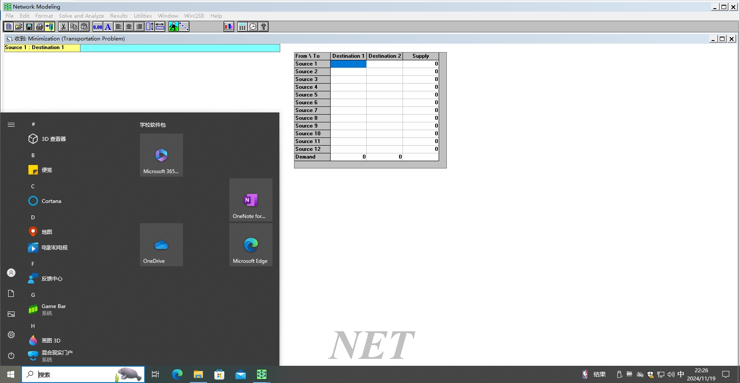Select Demand cell under Destination 1
The height and width of the screenshot is (383, 740).
348,157
